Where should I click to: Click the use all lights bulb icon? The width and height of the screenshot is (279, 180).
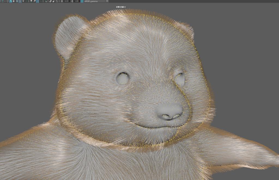23,1
